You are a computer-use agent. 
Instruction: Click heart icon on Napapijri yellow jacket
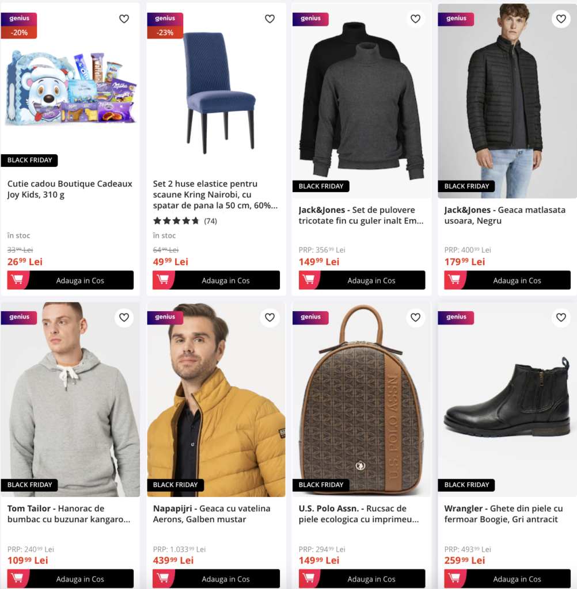[x=269, y=318]
